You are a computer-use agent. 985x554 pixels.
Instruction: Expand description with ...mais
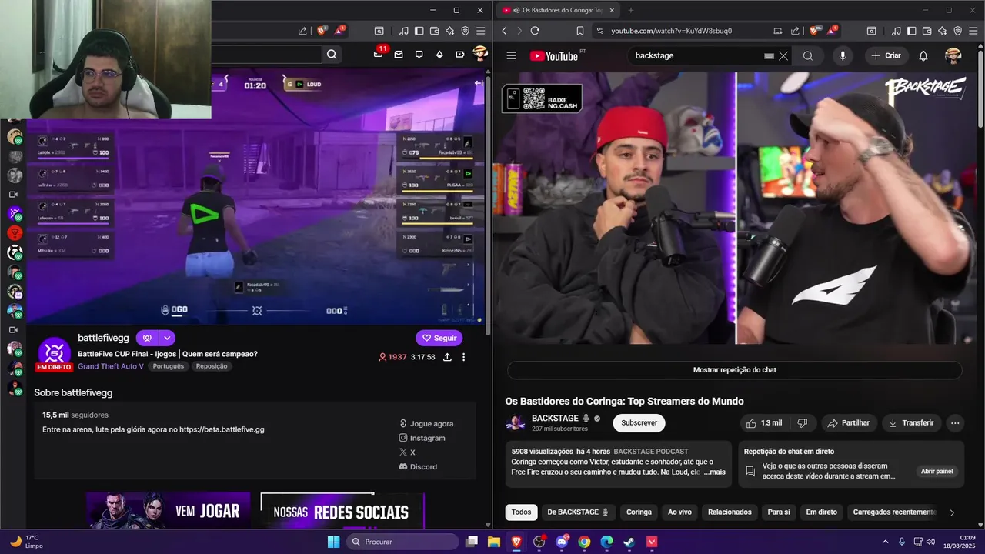[714, 472]
